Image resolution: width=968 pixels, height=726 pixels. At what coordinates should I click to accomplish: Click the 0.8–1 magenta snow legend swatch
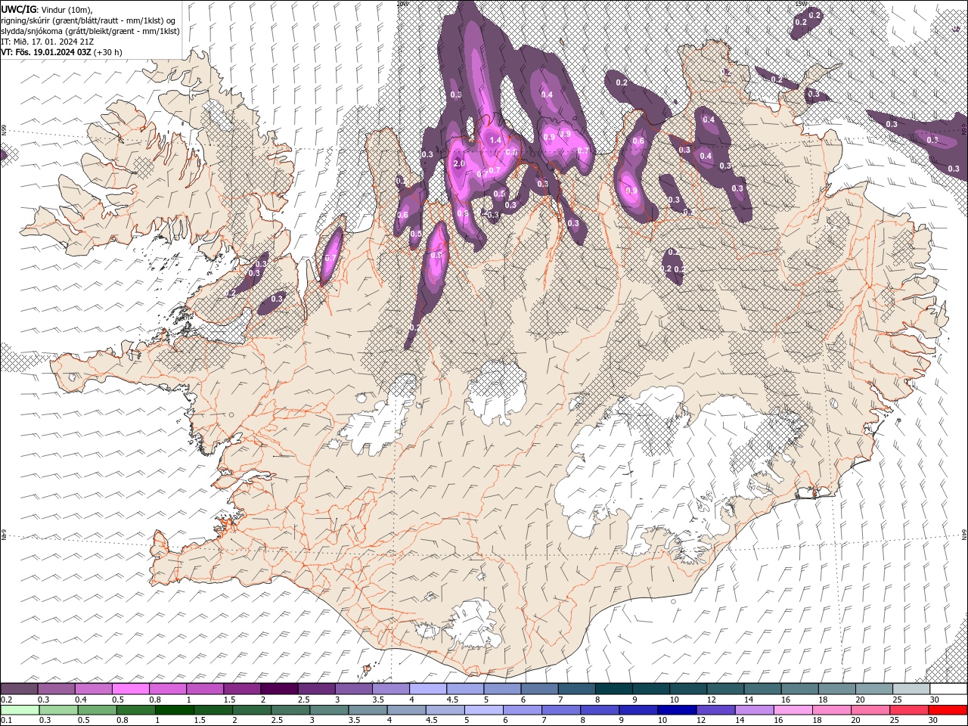[167, 689]
